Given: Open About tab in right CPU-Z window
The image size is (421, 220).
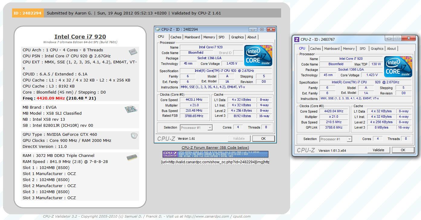Looking at the screenshot, I should (391, 49).
